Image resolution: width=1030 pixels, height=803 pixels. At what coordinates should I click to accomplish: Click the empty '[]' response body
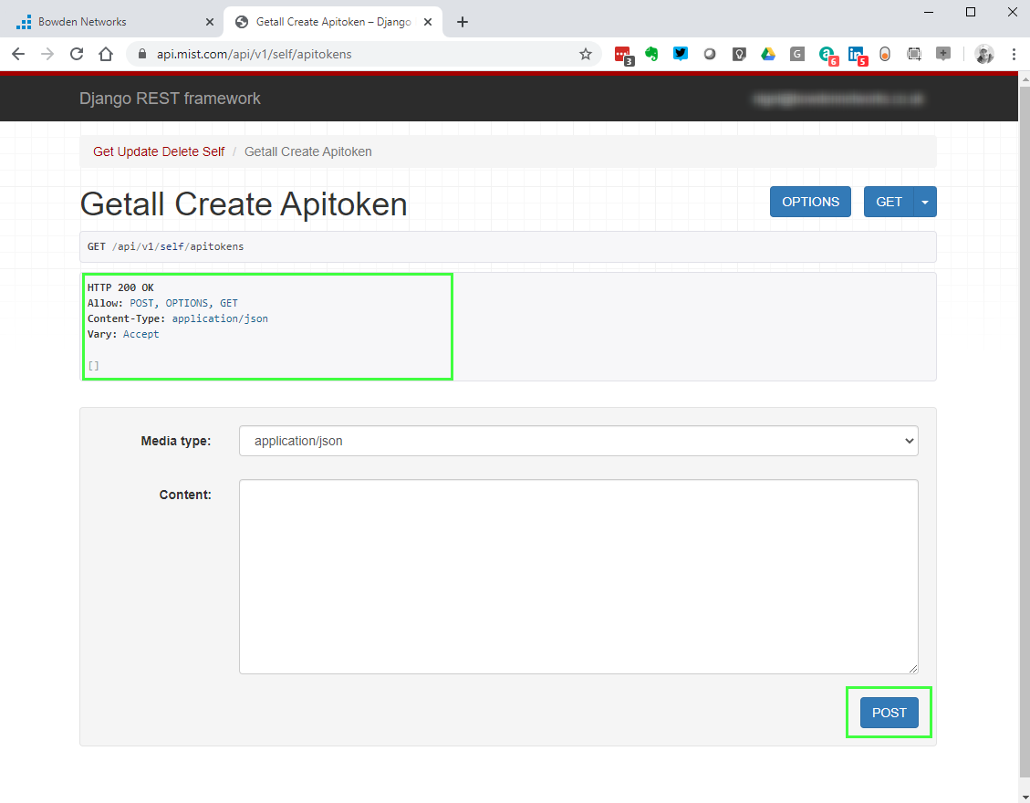click(x=94, y=365)
